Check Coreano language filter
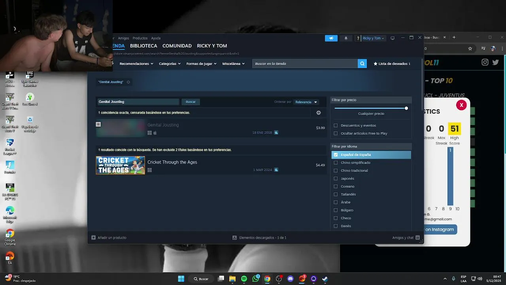Viewport: 506px width, 285px height. coord(336,186)
